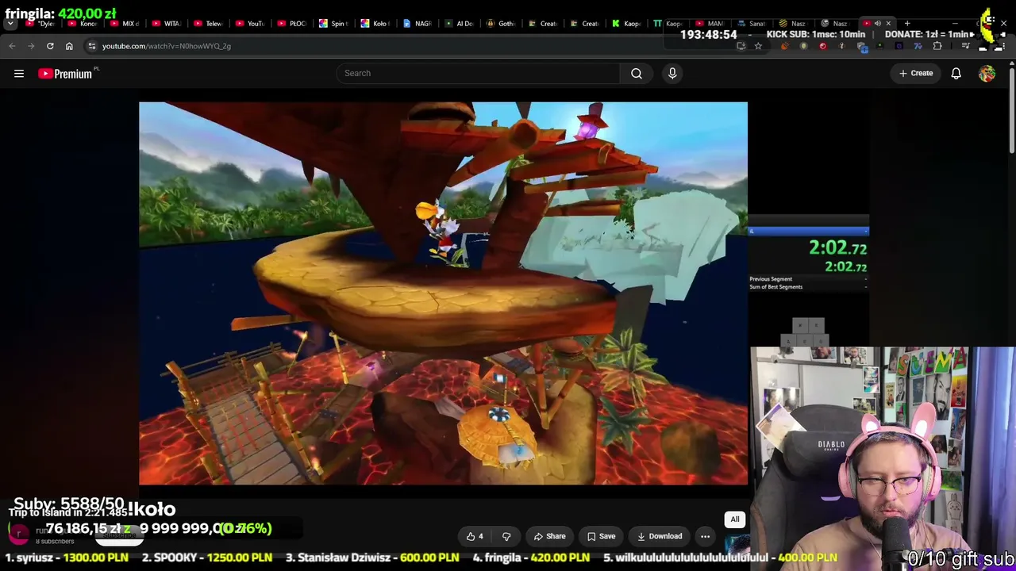
Task: Share this video
Action: (549, 537)
